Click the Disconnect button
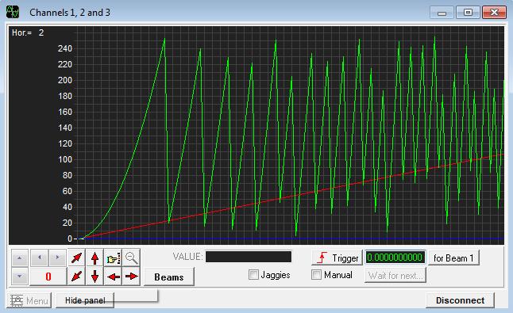 pos(460,300)
